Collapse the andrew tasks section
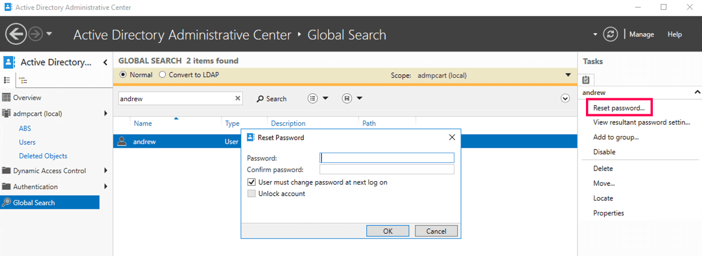The height and width of the screenshot is (256, 702). click(x=697, y=92)
